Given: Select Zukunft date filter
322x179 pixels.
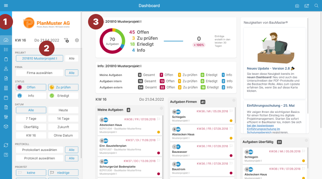Looking at the screenshot, I should pos(63,127).
